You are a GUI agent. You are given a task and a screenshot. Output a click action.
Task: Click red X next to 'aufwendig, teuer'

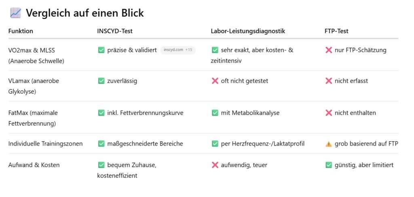pyautogui.click(x=215, y=165)
